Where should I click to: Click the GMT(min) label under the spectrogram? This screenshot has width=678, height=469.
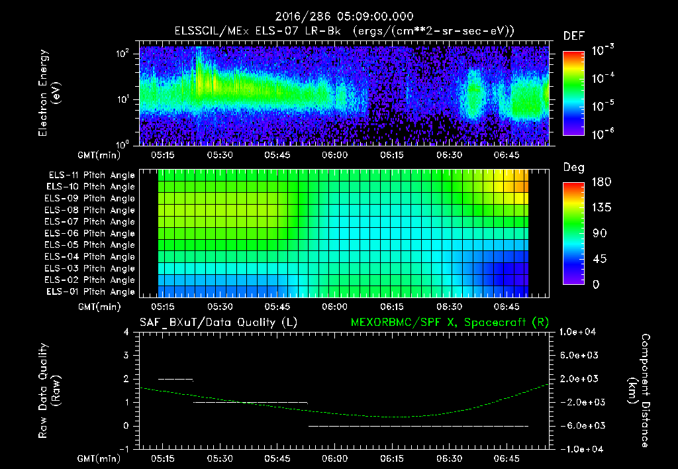99,155
